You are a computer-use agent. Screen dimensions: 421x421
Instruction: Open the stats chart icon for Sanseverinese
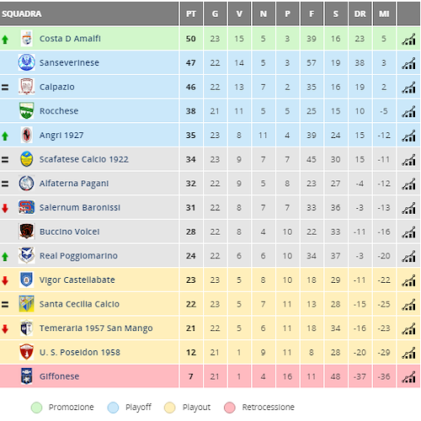point(408,63)
